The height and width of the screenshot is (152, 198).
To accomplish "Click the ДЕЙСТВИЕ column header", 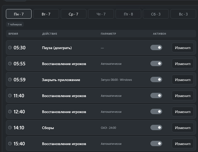I will pyautogui.click(x=49, y=34).
